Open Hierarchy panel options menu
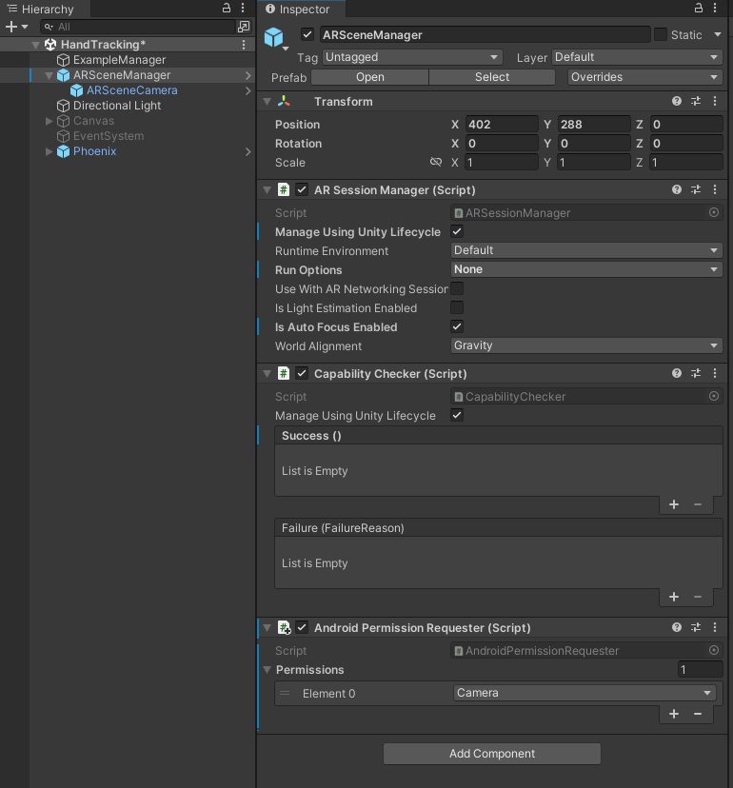The image size is (733, 788). (243, 8)
